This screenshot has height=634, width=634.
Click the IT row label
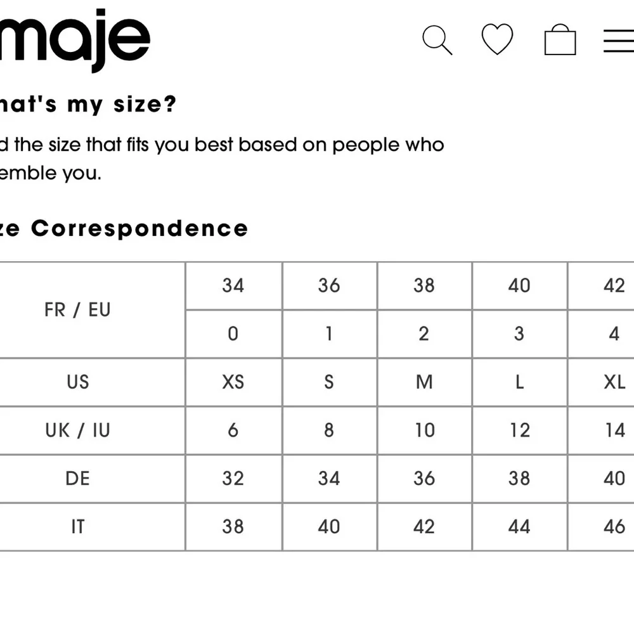77,526
